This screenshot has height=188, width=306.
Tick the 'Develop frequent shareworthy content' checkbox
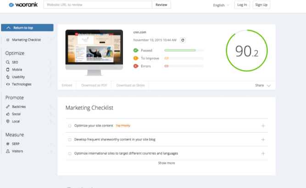pos(70,139)
